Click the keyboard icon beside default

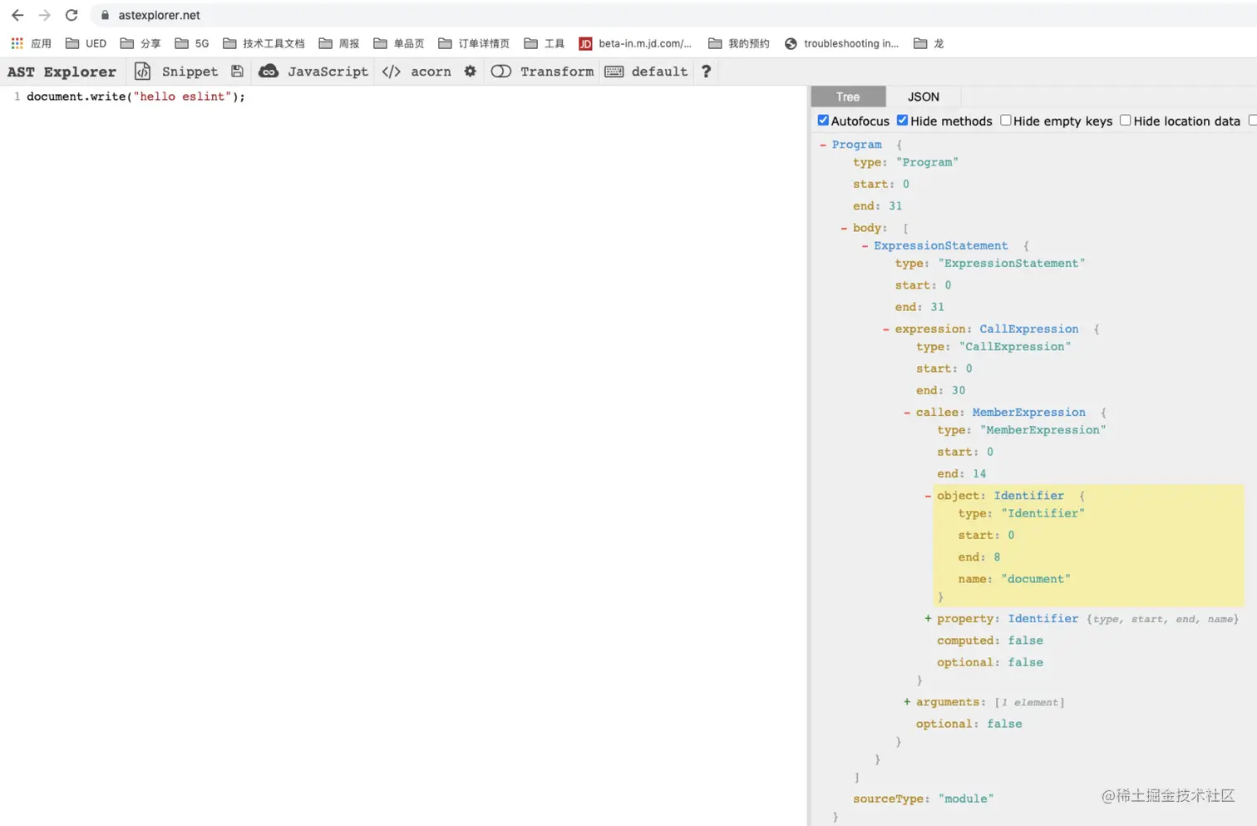pos(614,72)
